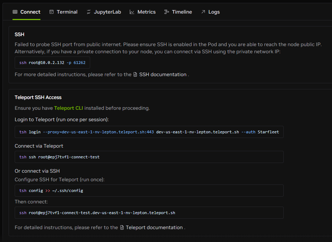
Task: Click the Timeline tab icon
Action: tap(167, 12)
